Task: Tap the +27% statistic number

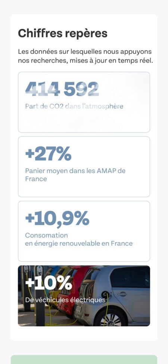Action: pyautogui.click(x=48, y=154)
